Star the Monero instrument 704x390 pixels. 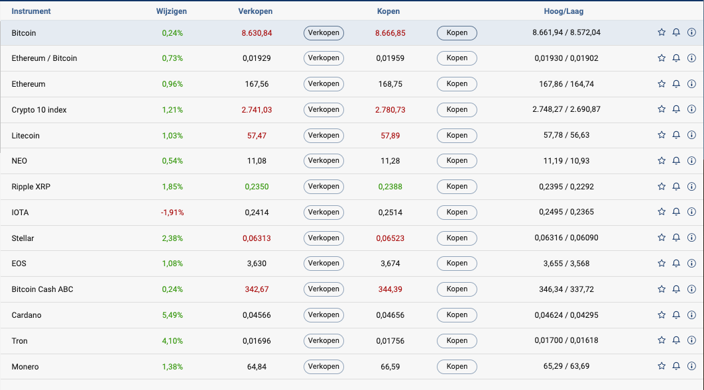[x=662, y=366]
